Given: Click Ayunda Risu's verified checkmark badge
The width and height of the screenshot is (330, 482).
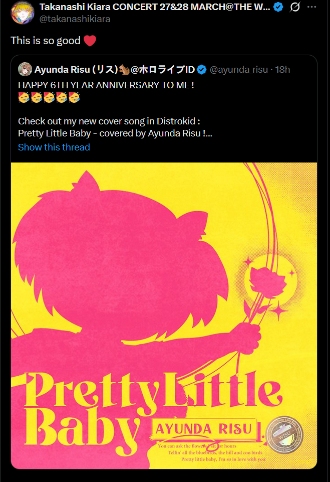Looking at the screenshot, I should [201, 70].
